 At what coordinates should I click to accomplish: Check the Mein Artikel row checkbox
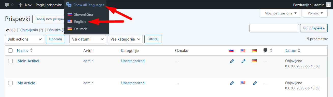tap(10, 61)
